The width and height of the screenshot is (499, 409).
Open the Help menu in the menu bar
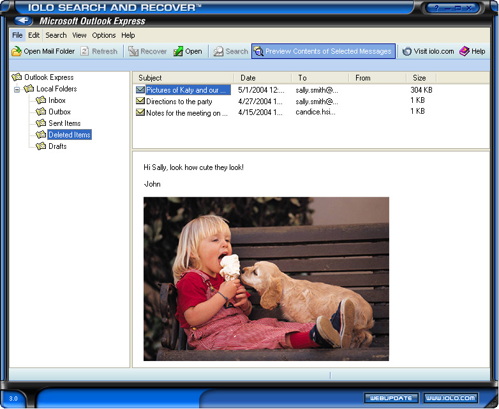(x=128, y=35)
